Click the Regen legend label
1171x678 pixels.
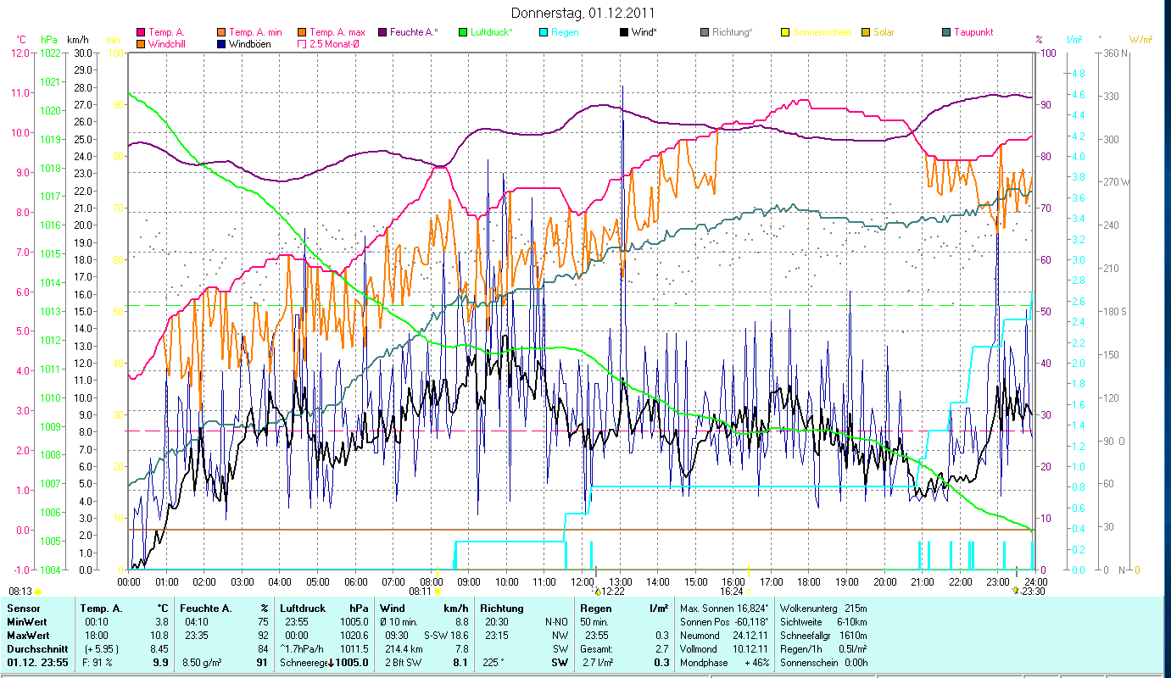(566, 32)
